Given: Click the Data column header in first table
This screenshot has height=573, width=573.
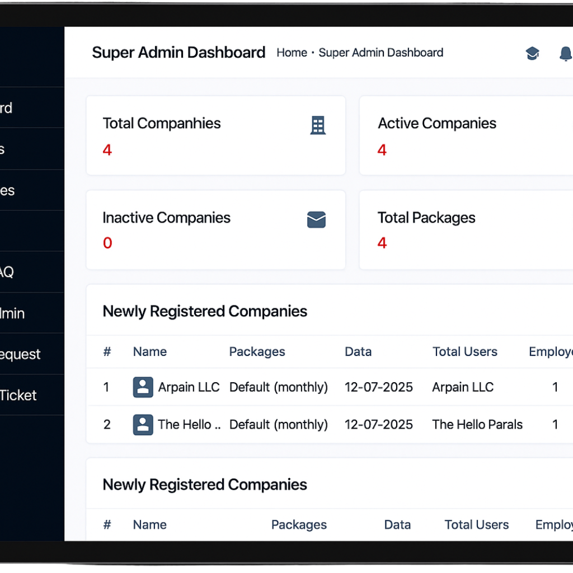Looking at the screenshot, I should click(358, 352).
